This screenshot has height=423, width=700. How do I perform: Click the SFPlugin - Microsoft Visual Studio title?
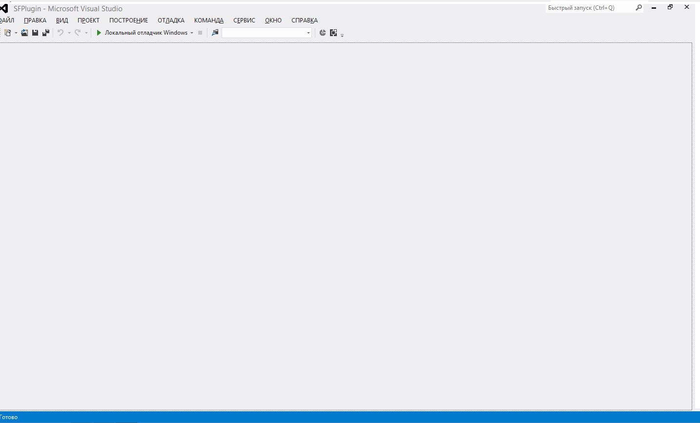point(68,9)
